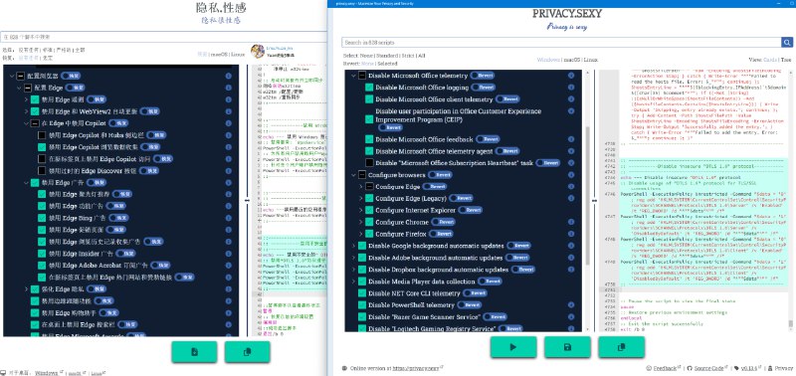Select the Strict preset link
Screen dimensions: 796x376
pyautogui.click(x=406, y=56)
